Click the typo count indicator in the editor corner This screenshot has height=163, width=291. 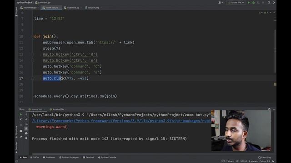click(266, 13)
